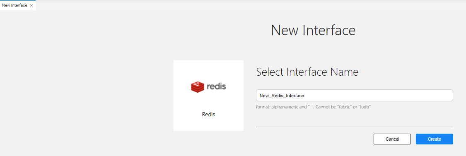
Task: Click the format hint text below the field
Action: pyautogui.click(x=314, y=107)
